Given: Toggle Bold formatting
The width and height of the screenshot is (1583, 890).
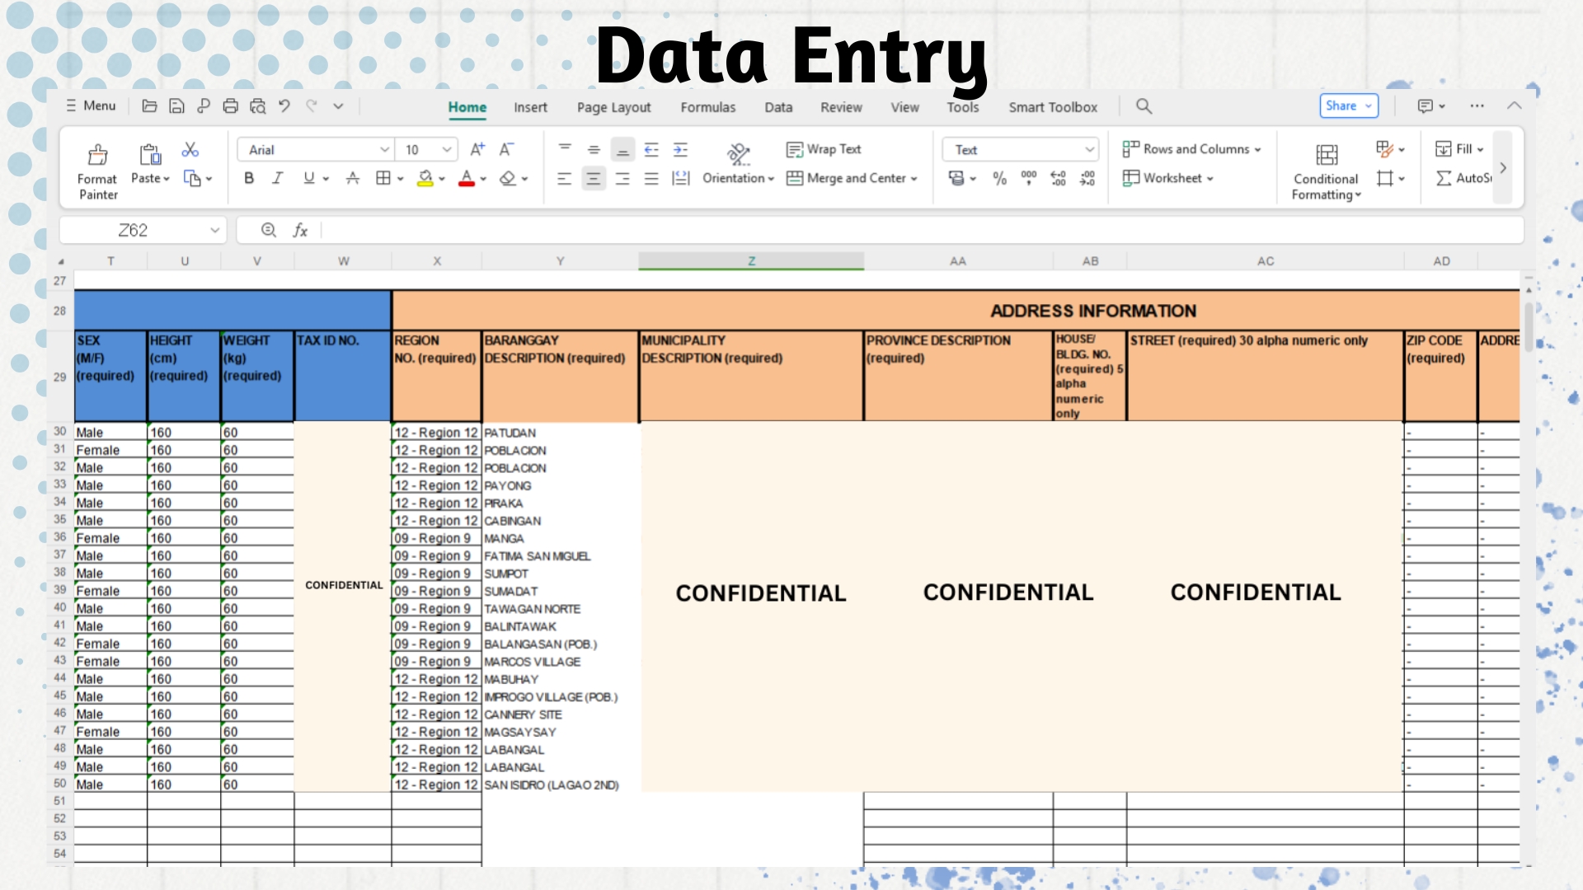Looking at the screenshot, I should [249, 178].
